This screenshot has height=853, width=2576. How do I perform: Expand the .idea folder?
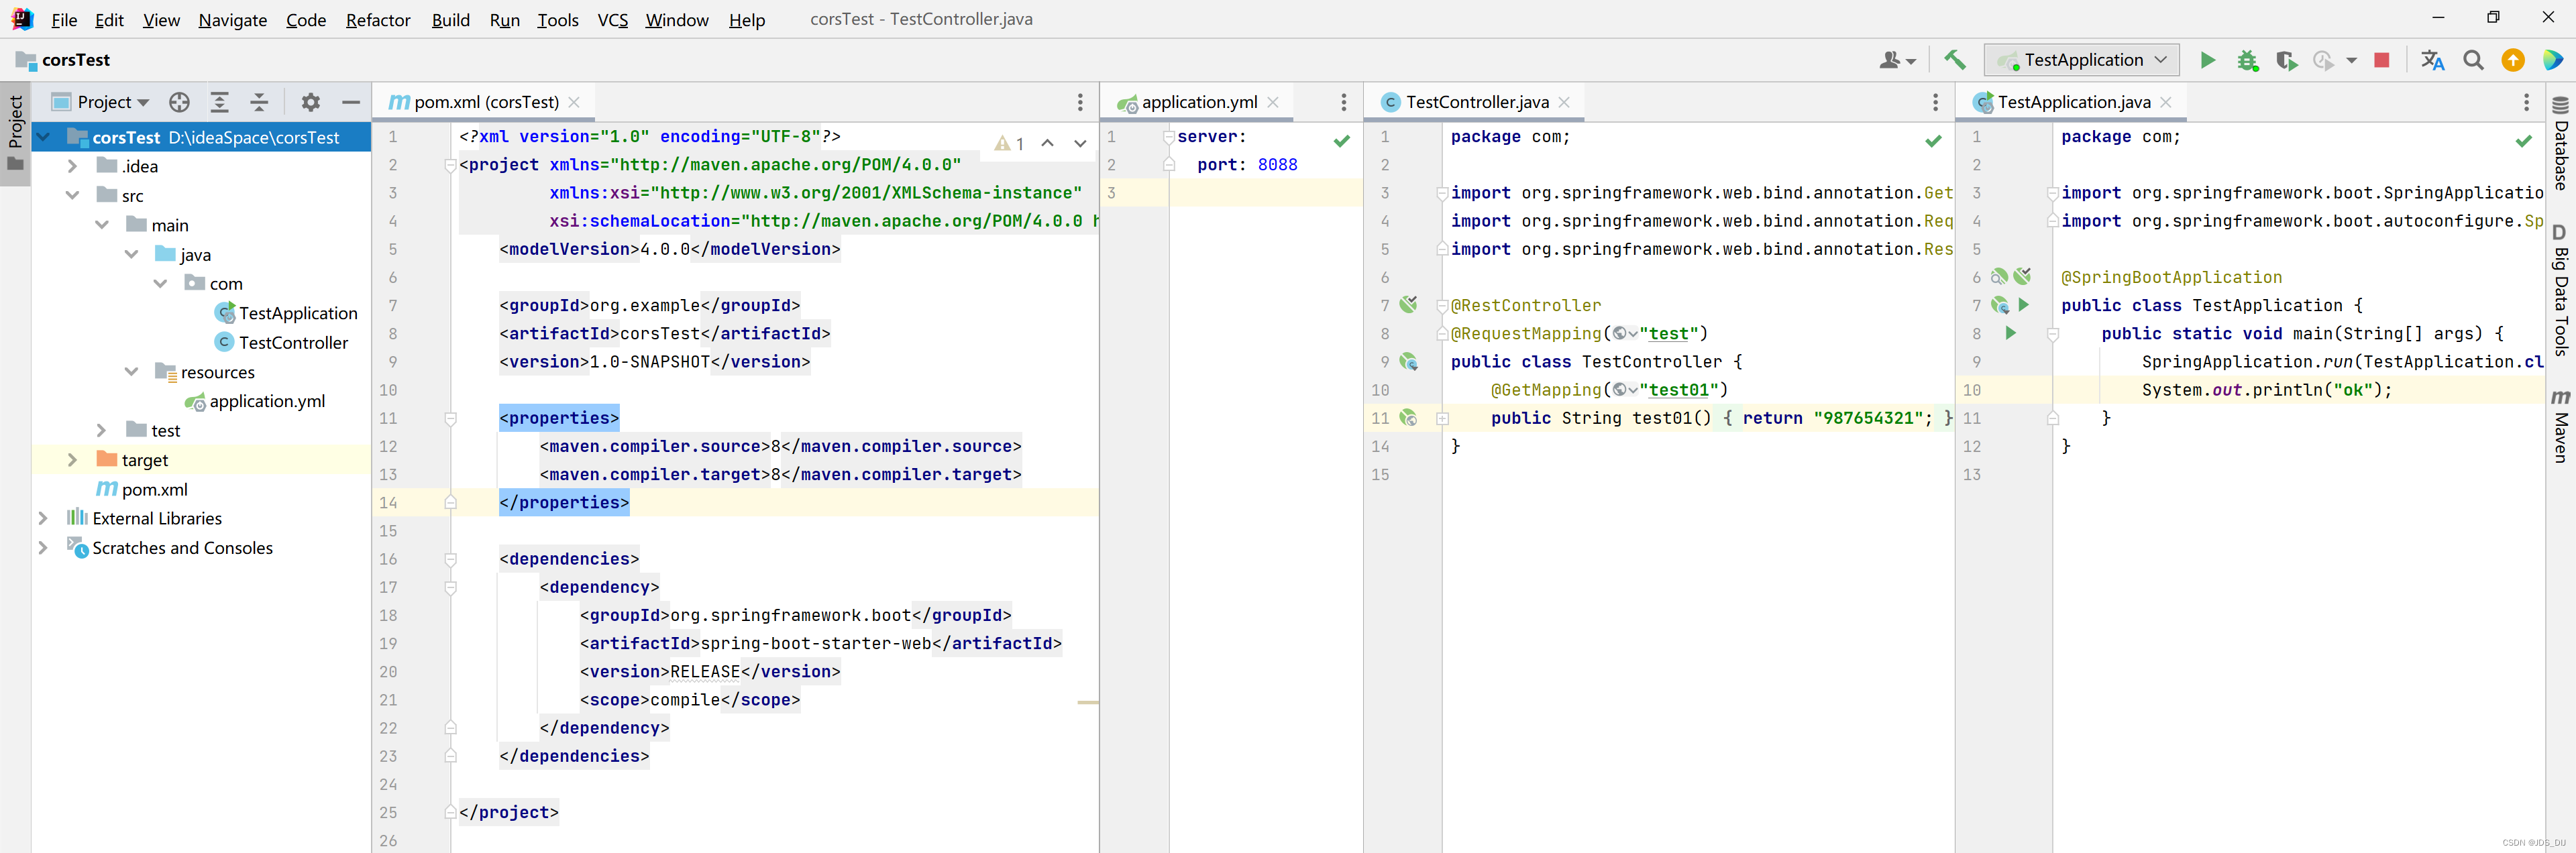(72, 166)
